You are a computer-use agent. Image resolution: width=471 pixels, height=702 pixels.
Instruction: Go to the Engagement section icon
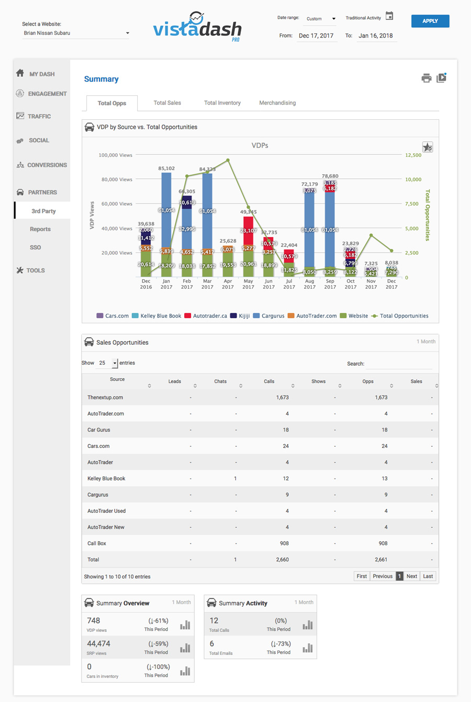point(20,93)
